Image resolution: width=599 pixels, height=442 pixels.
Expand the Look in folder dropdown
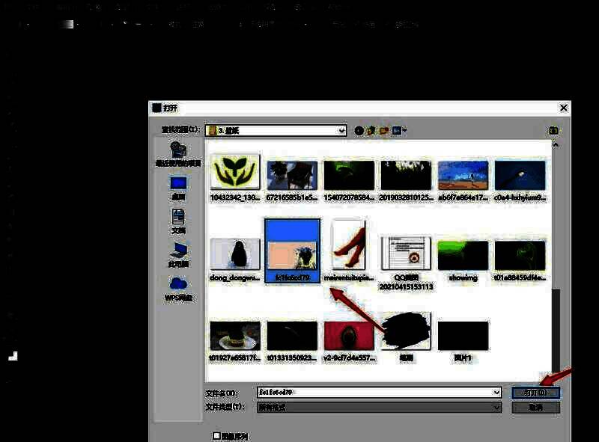pos(341,131)
